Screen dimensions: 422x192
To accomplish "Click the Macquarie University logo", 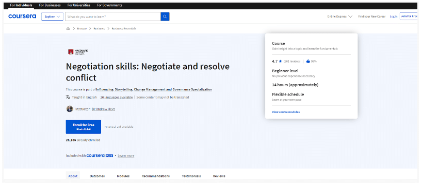I will [78, 52].
